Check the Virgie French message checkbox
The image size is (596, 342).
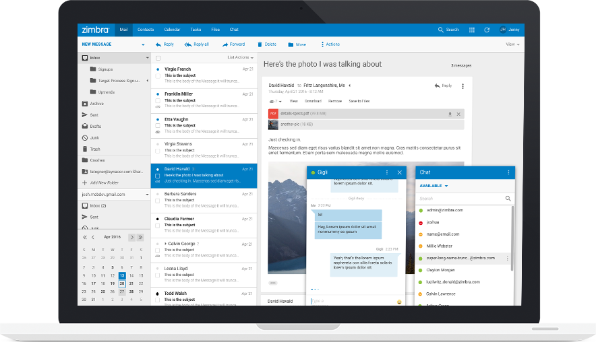[x=158, y=76]
